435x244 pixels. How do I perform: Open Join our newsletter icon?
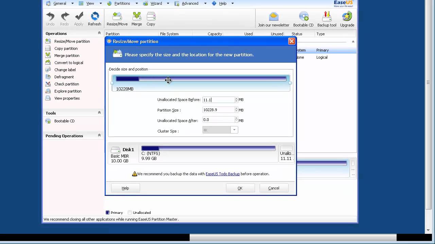pyautogui.click(x=274, y=16)
